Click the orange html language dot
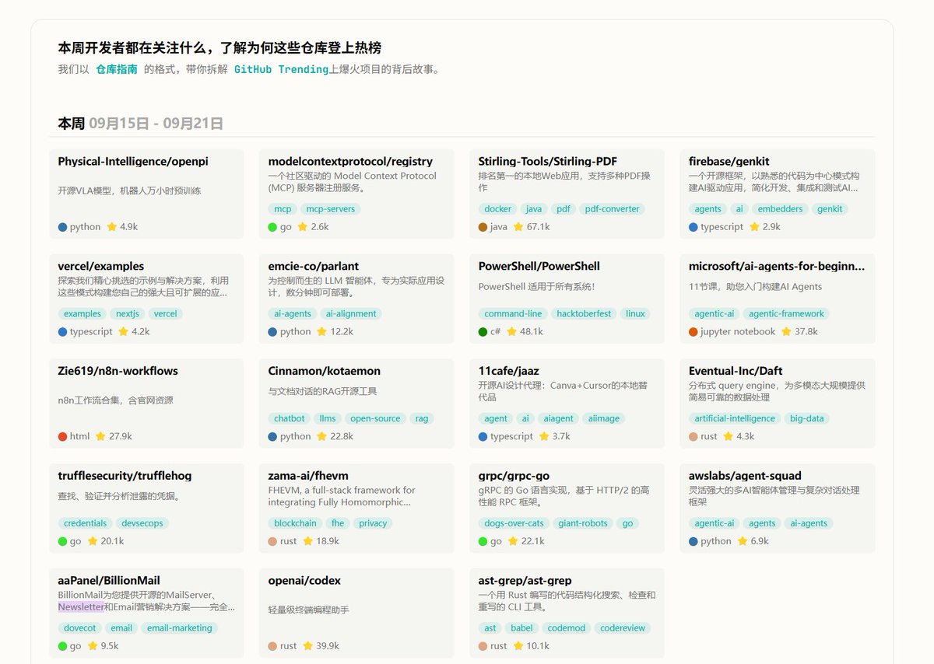The width and height of the screenshot is (934, 664). pos(63,437)
